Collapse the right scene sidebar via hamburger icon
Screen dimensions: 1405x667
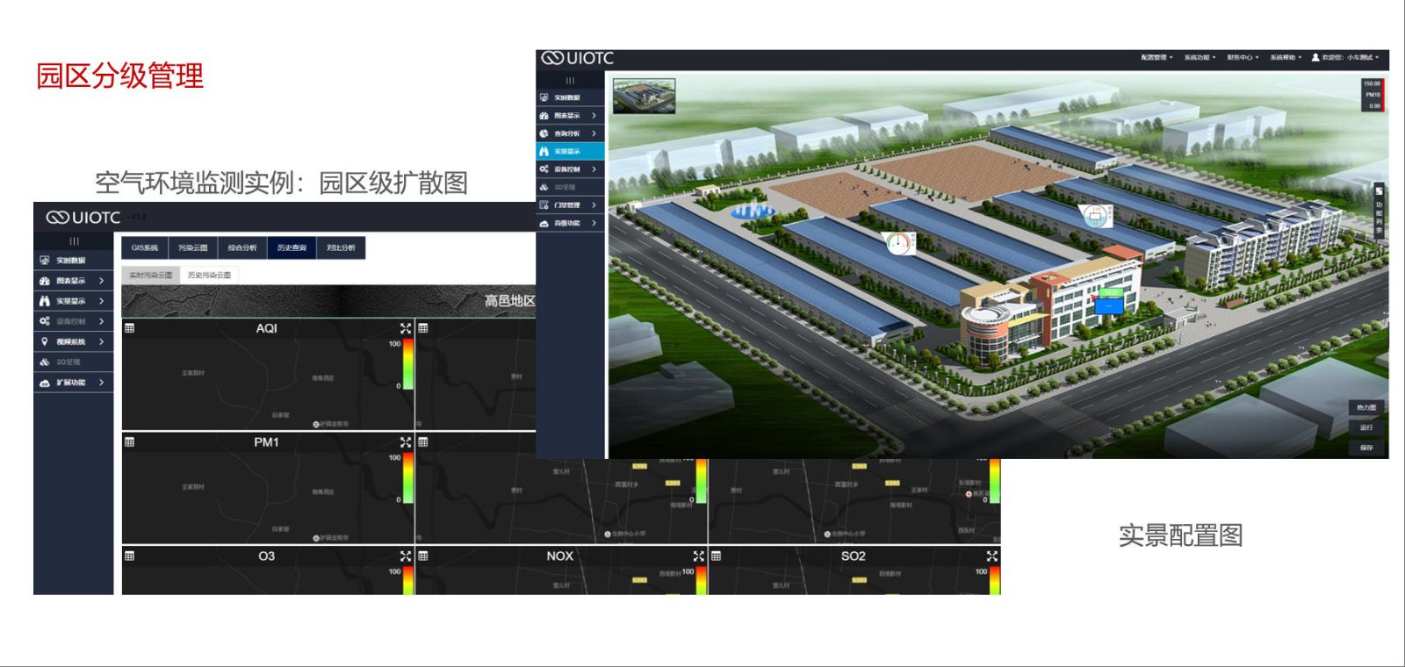(570, 80)
